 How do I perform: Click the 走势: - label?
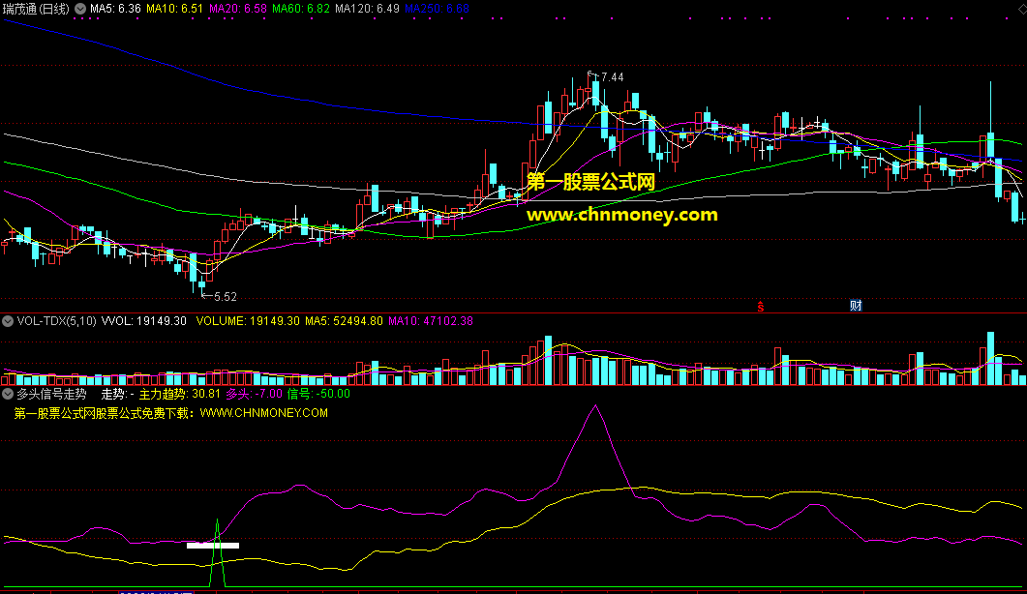pyautogui.click(x=117, y=394)
